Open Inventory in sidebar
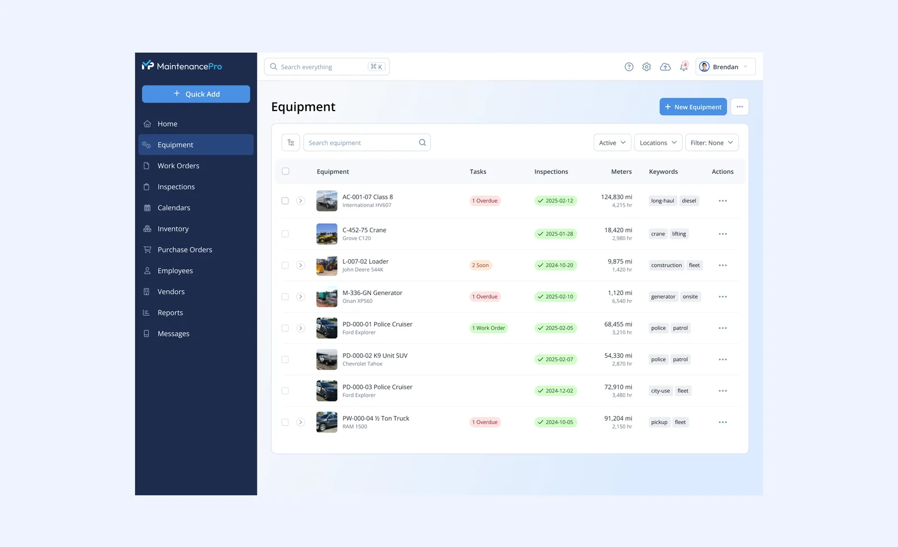898x547 pixels. pos(196,229)
